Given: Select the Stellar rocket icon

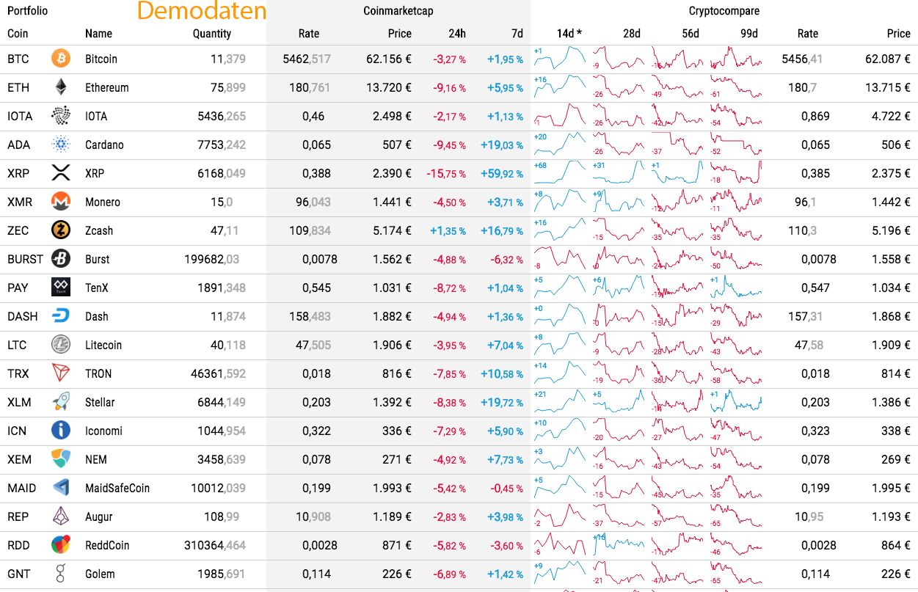Looking at the screenshot, I should tap(61, 402).
